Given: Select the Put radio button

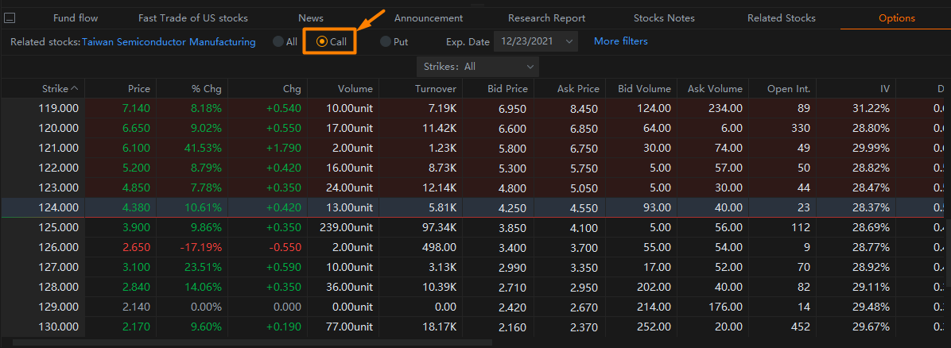Looking at the screenshot, I should pos(385,42).
